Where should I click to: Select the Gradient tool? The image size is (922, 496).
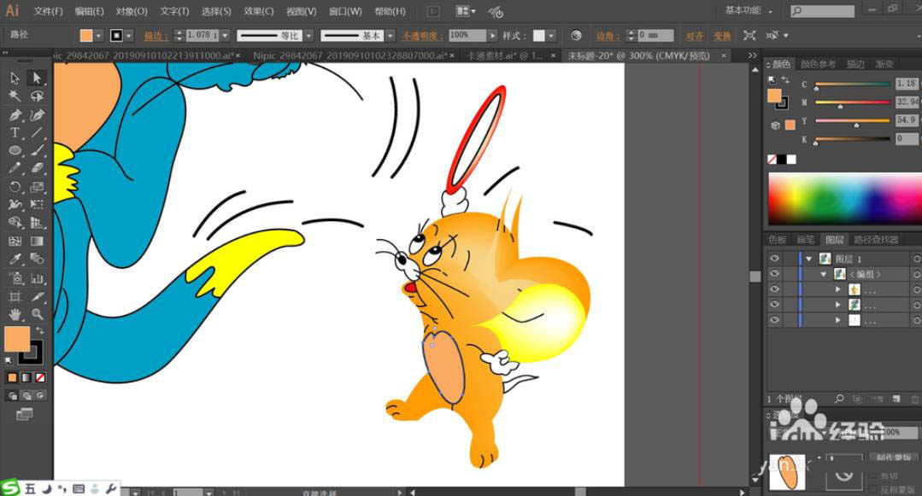pos(37,241)
